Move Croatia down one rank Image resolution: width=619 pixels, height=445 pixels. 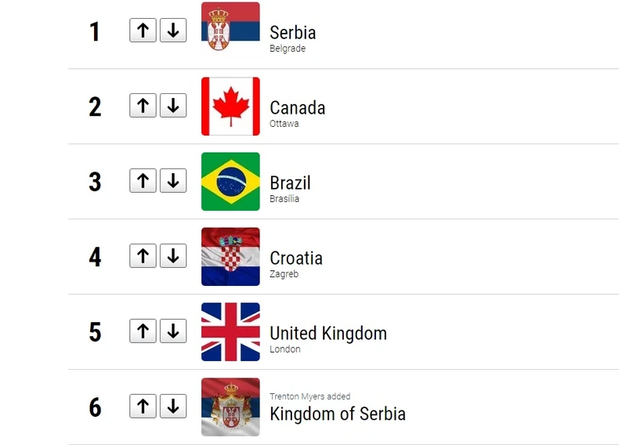pyautogui.click(x=173, y=256)
